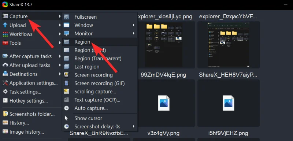Click the Screenshots folder icon

(x=5, y=114)
